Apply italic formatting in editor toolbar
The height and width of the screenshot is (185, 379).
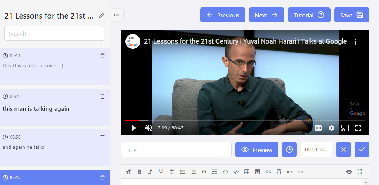point(150,172)
